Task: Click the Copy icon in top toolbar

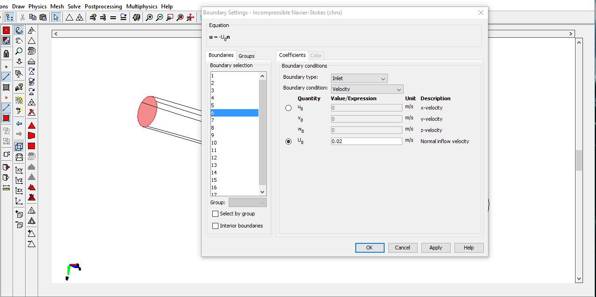Action: tap(33, 17)
